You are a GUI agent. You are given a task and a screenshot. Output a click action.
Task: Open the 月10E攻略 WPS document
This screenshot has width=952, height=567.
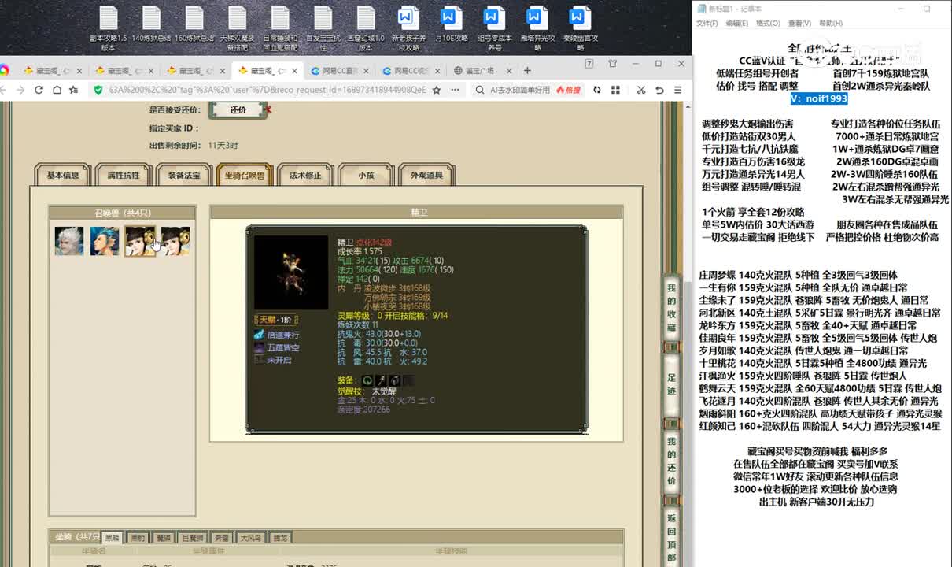pos(451,25)
